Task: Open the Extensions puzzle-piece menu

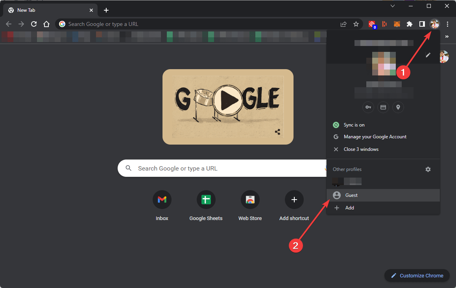Action: pos(410,24)
